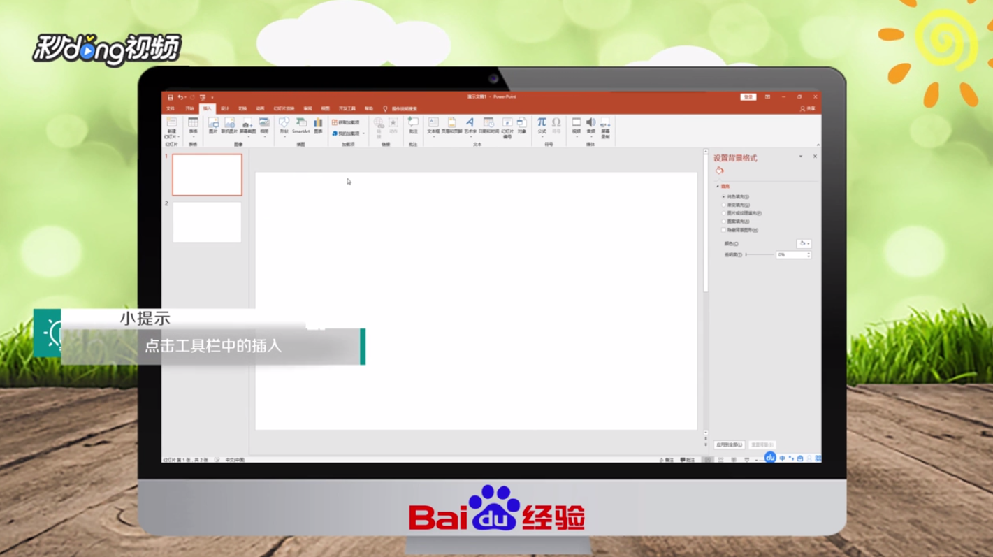Image resolution: width=993 pixels, height=557 pixels.
Task: Click the Comments (批注) button in status bar
Action: [x=688, y=460]
